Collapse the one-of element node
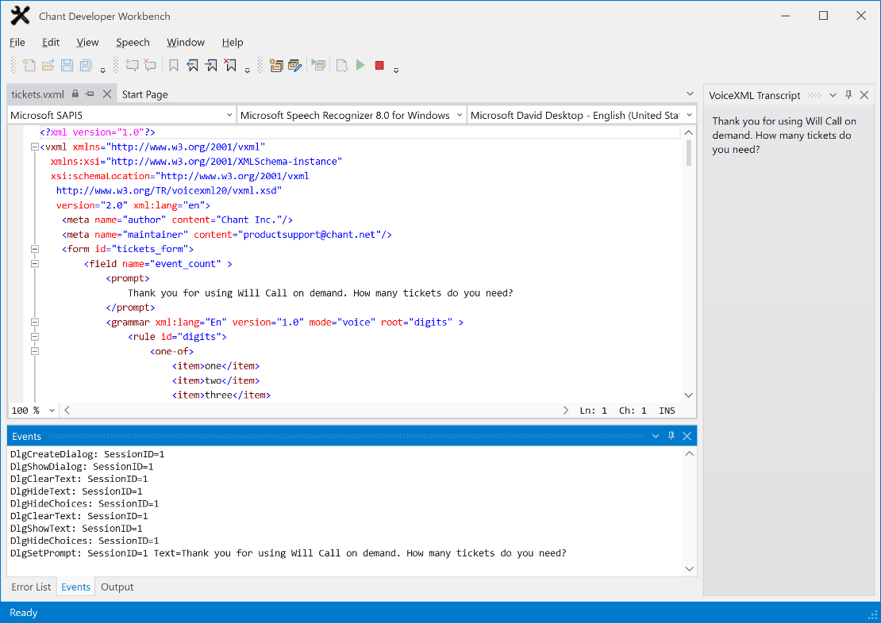 point(35,351)
